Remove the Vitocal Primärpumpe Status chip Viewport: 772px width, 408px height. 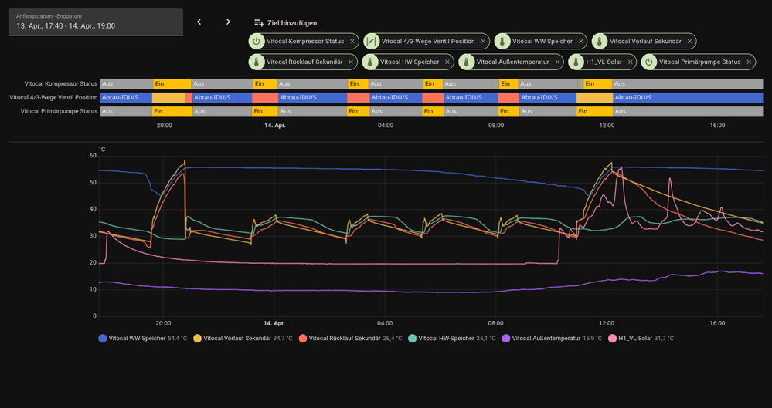pyautogui.click(x=749, y=62)
